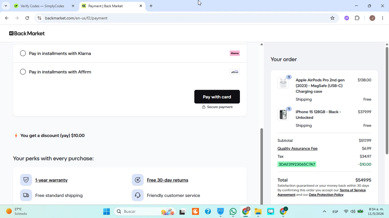Image resolution: width=389 pixels, height=218 pixels.
Task: Bookmark this page with the star icon
Action: tap(332, 18)
